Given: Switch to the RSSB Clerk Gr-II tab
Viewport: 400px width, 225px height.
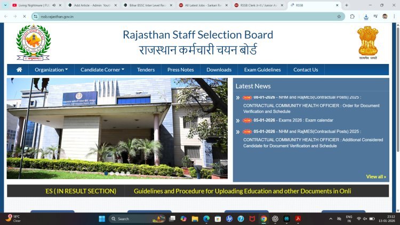Looking at the screenshot, I should pyautogui.click(x=259, y=5).
